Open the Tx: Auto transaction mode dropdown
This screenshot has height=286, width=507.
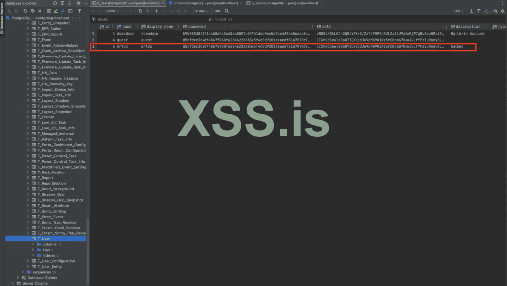(201, 11)
